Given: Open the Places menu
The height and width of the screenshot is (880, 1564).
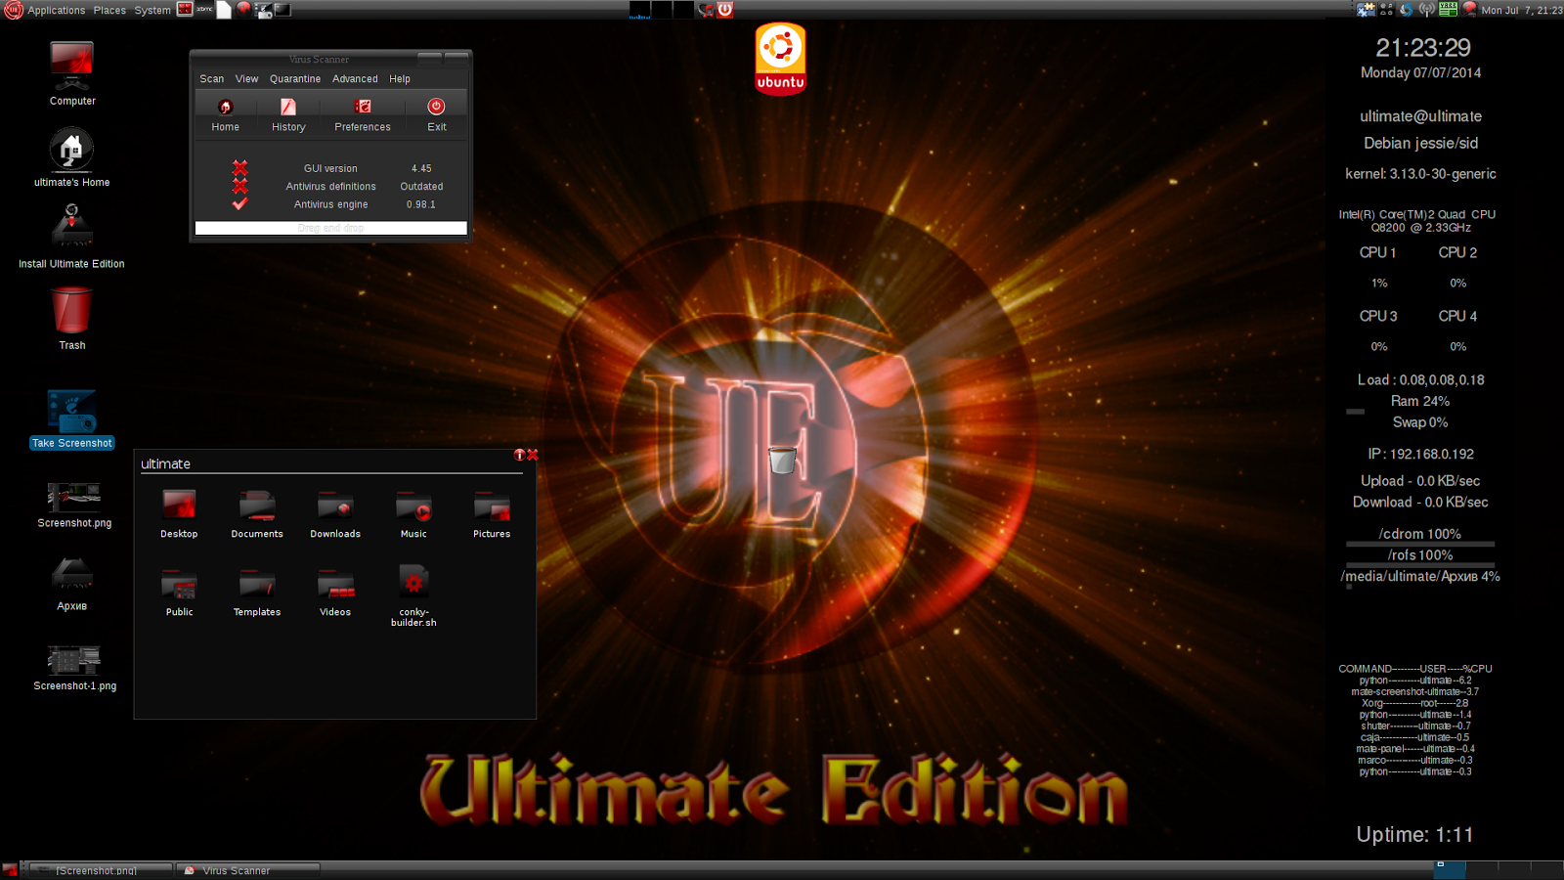Looking at the screenshot, I should 109,10.
